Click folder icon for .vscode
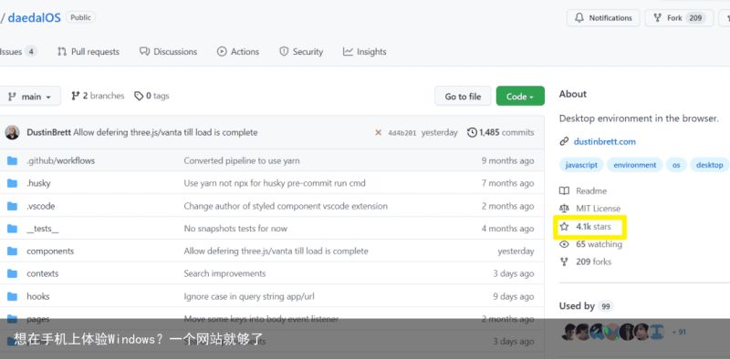Viewport: 730px width, 359px height. click(12, 206)
